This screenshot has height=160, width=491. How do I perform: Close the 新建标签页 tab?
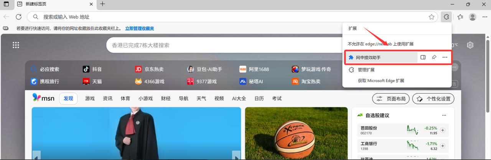click(91, 4)
